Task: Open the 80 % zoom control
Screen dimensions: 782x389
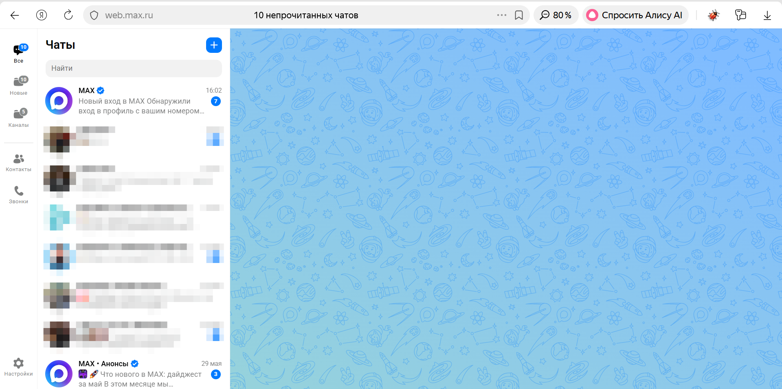Action: (x=556, y=15)
